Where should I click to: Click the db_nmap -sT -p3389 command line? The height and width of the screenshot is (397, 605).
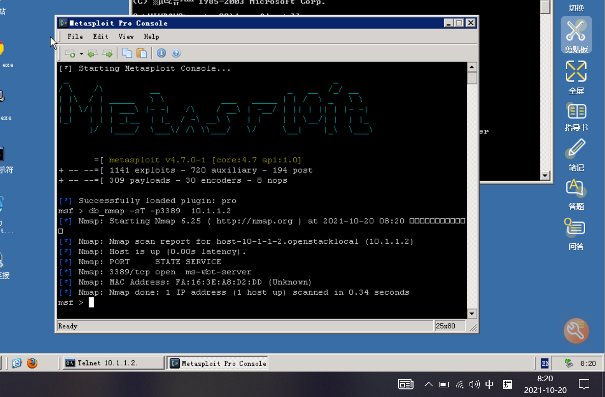(x=144, y=211)
